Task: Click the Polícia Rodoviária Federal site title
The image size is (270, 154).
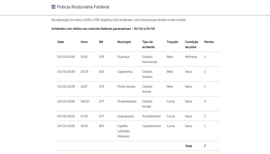Action: pos(83,7)
